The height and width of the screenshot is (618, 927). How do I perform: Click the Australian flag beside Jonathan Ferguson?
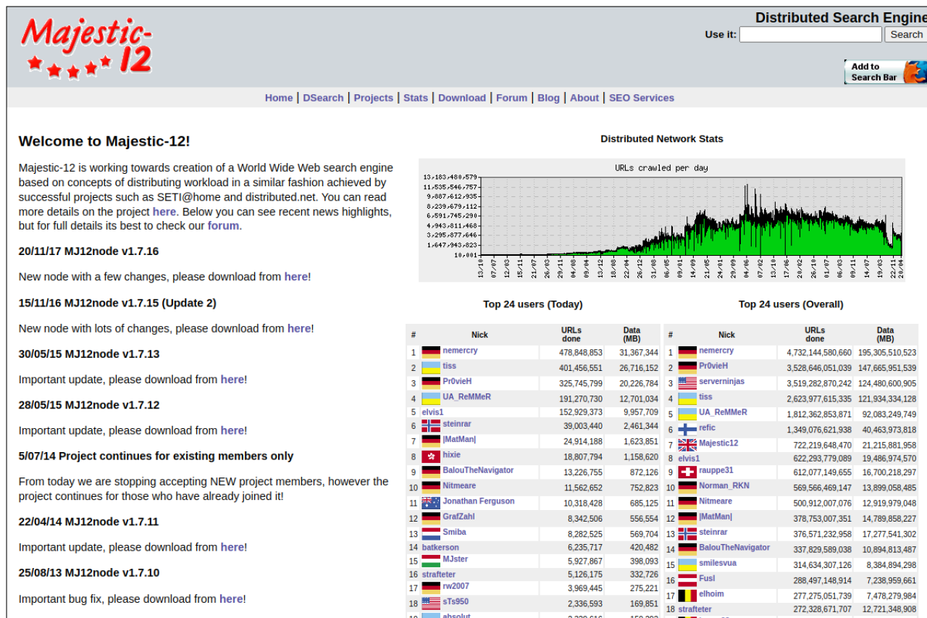pos(431,503)
